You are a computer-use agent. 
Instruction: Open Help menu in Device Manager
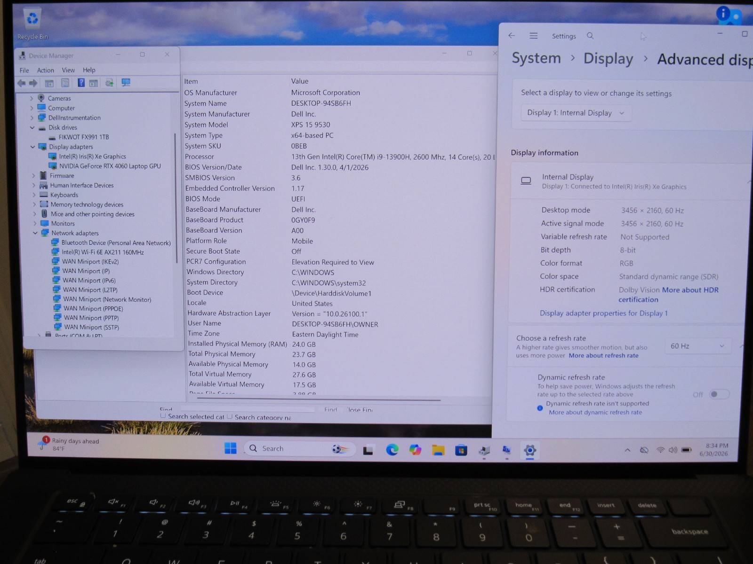(89, 70)
